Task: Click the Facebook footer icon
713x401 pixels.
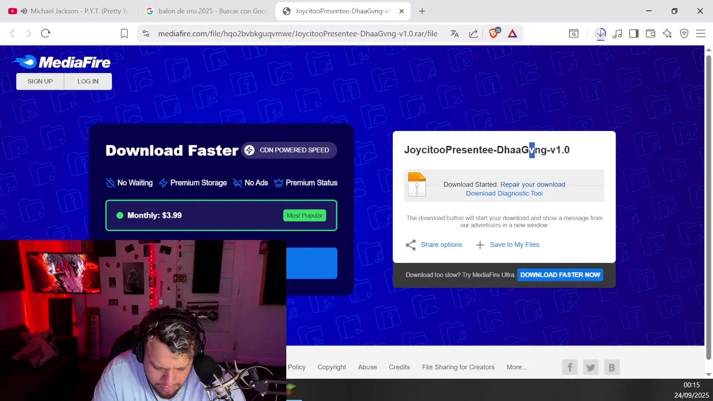Action: (x=569, y=367)
